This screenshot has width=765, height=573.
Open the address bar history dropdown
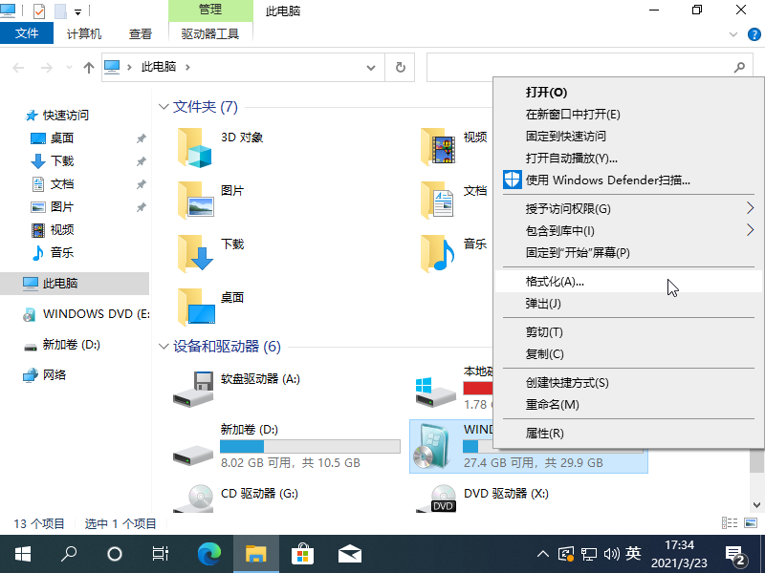[371, 67]
